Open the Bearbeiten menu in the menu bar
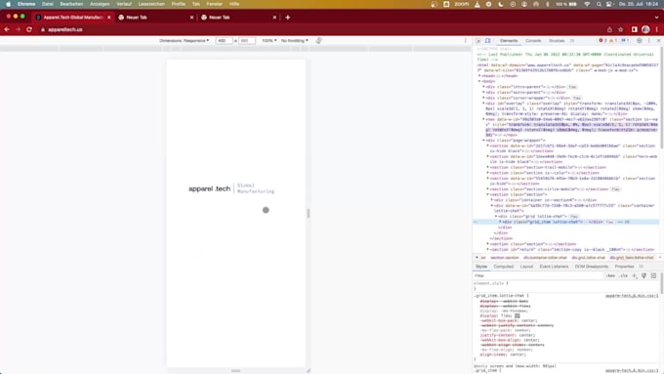Viewport: 664px width, 374px height. point(71,4)
